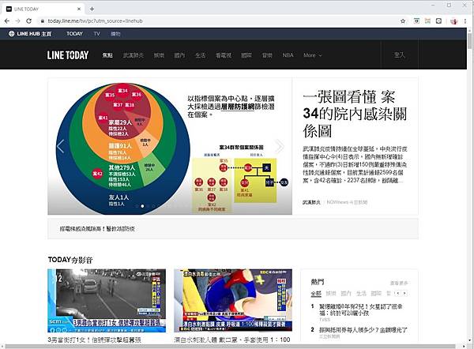Click the browser address bar URL
This screenshot has height=349, width=474.
click(x=95, y=21)
